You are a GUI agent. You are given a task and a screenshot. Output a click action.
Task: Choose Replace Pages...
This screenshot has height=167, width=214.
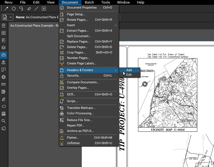88,42
